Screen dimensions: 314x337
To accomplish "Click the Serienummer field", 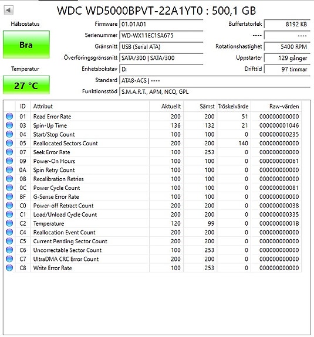I will coord(161,35).
